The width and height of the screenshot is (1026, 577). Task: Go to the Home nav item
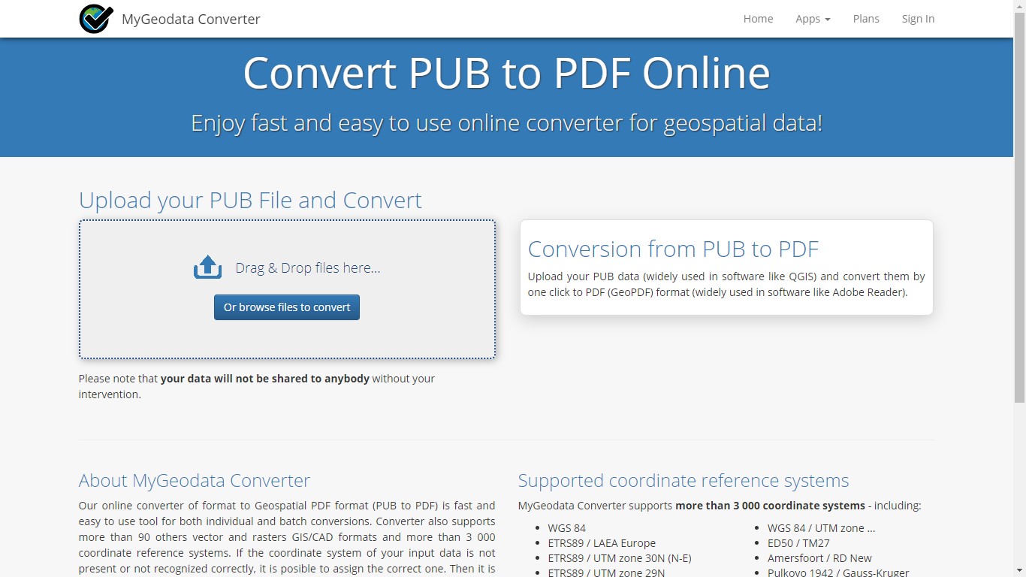click(x=758, y=19)
